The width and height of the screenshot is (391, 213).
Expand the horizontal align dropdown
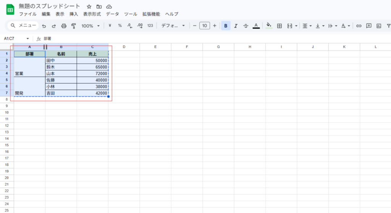(307, 26)
